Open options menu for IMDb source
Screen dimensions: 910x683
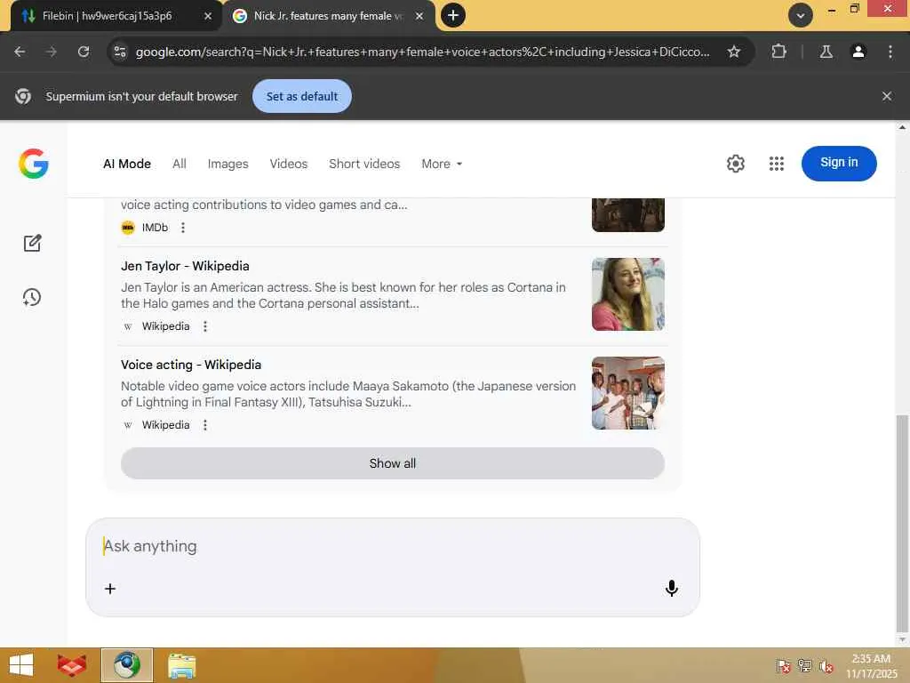coord(183,228)
